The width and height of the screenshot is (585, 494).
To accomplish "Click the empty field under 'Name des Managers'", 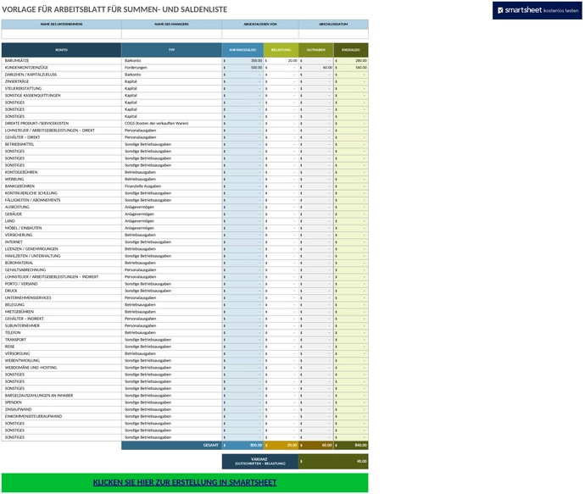I will click(x=171, y=34).
